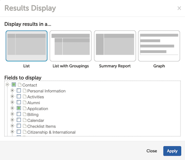Expand the Citizenship & International node
The height and width of the screenshot is (160, 185).
tap(12, 132)
